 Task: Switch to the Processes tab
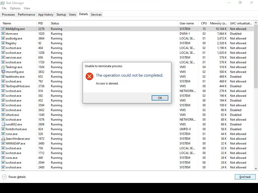click(x=8, y=14)
